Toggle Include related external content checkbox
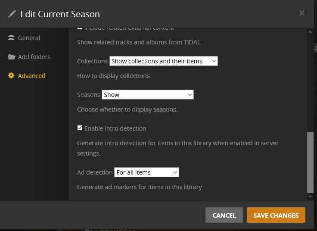 pos(80,28)
